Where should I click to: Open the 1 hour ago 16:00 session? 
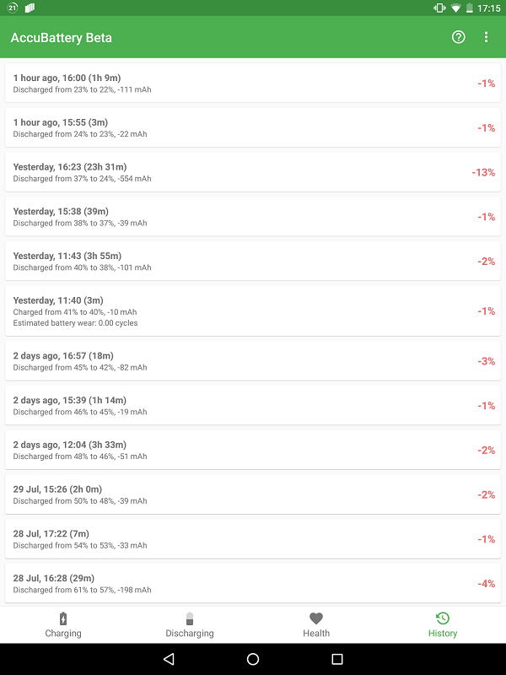(253, 84)
